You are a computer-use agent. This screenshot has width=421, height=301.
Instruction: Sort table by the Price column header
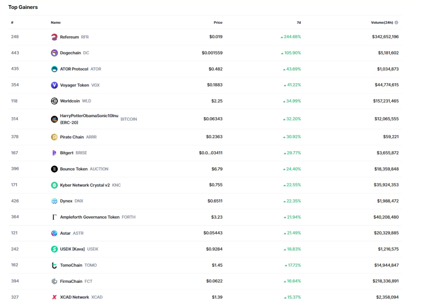click(x=218, y=23)
